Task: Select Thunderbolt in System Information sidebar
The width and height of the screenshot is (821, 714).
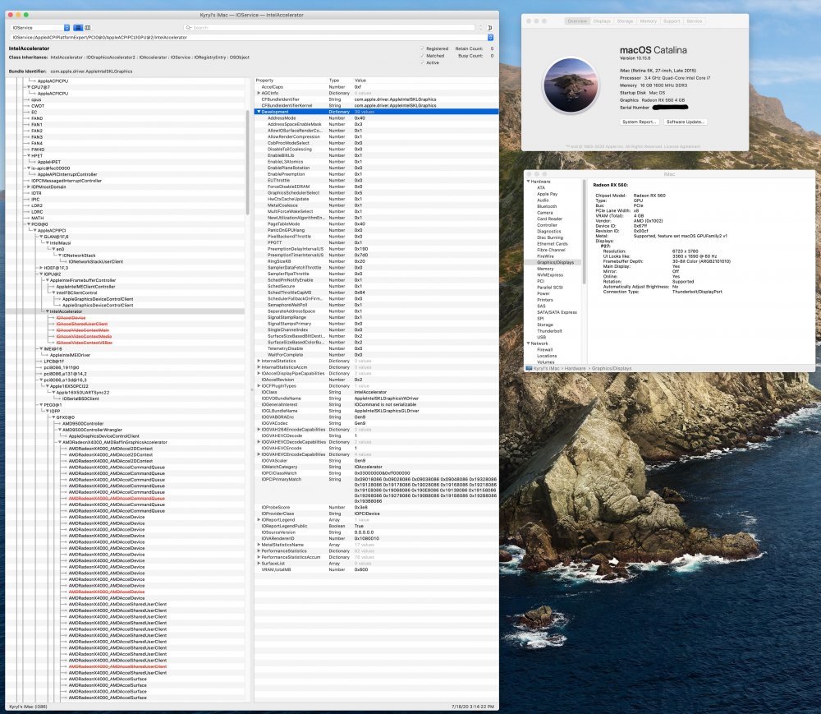Action: click(549, 330)
